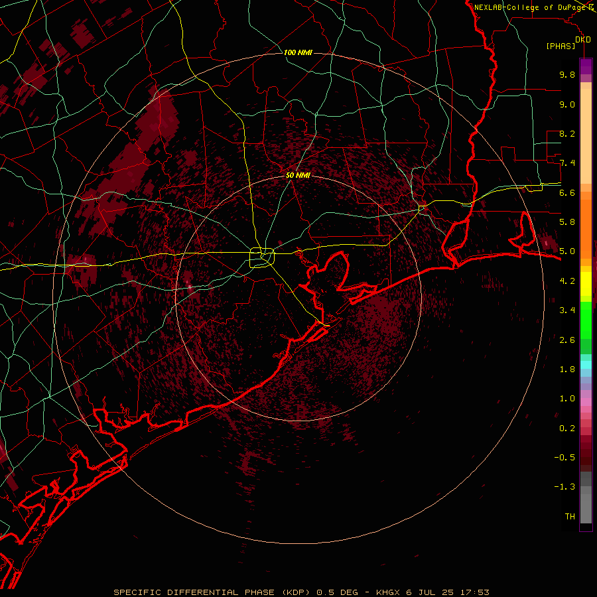
Task: Click the 50 NMI range ring label
Action: (298, 175)
